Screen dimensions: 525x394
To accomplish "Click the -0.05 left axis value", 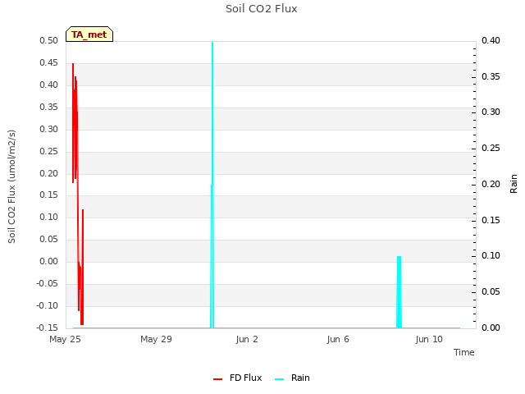I will [x=47, y=283].
